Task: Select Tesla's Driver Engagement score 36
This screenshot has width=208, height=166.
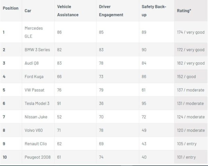Action: click(x=101, y=103)
